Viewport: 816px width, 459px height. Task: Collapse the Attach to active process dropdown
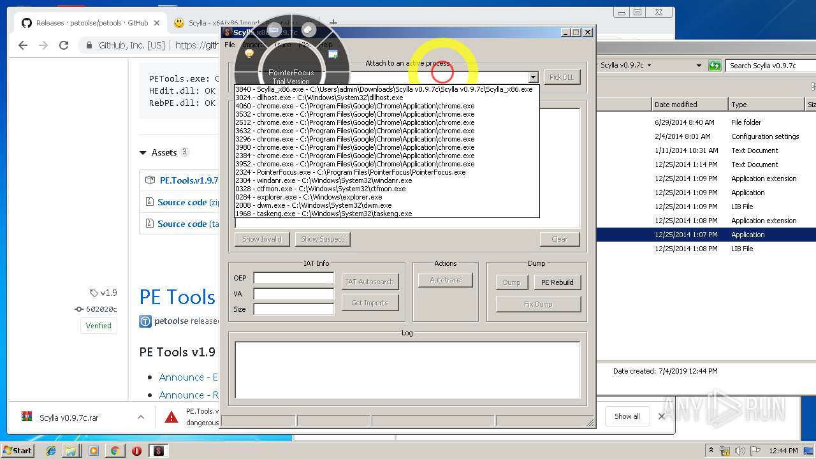click(x=533, y=77)
